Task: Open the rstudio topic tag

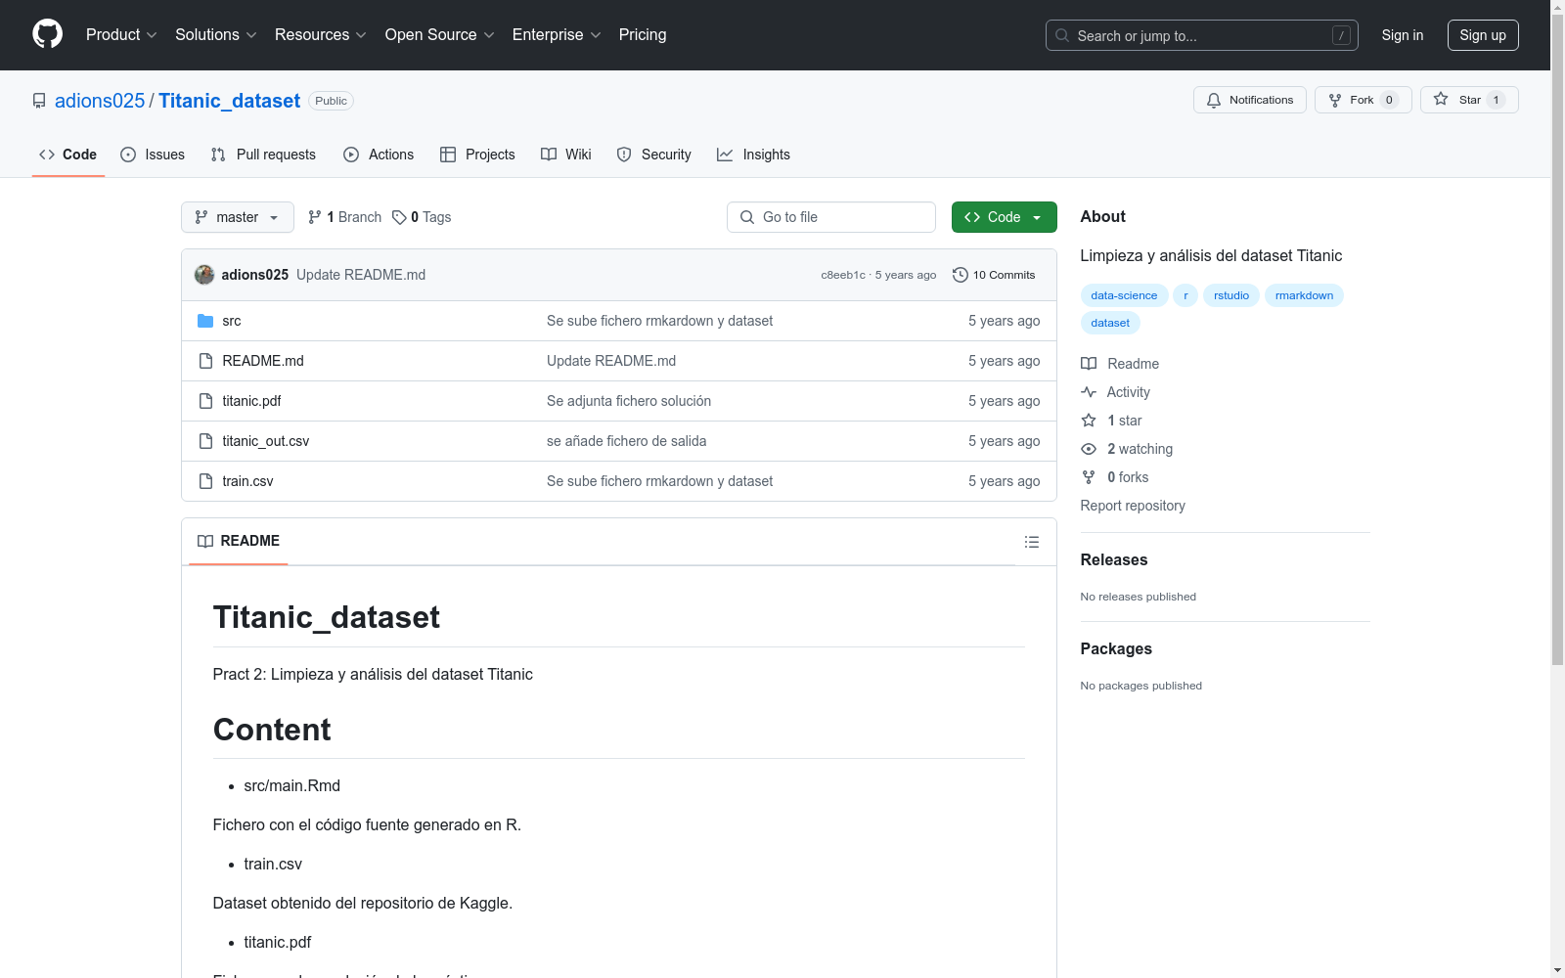Action: click(x=1231, y=295)
